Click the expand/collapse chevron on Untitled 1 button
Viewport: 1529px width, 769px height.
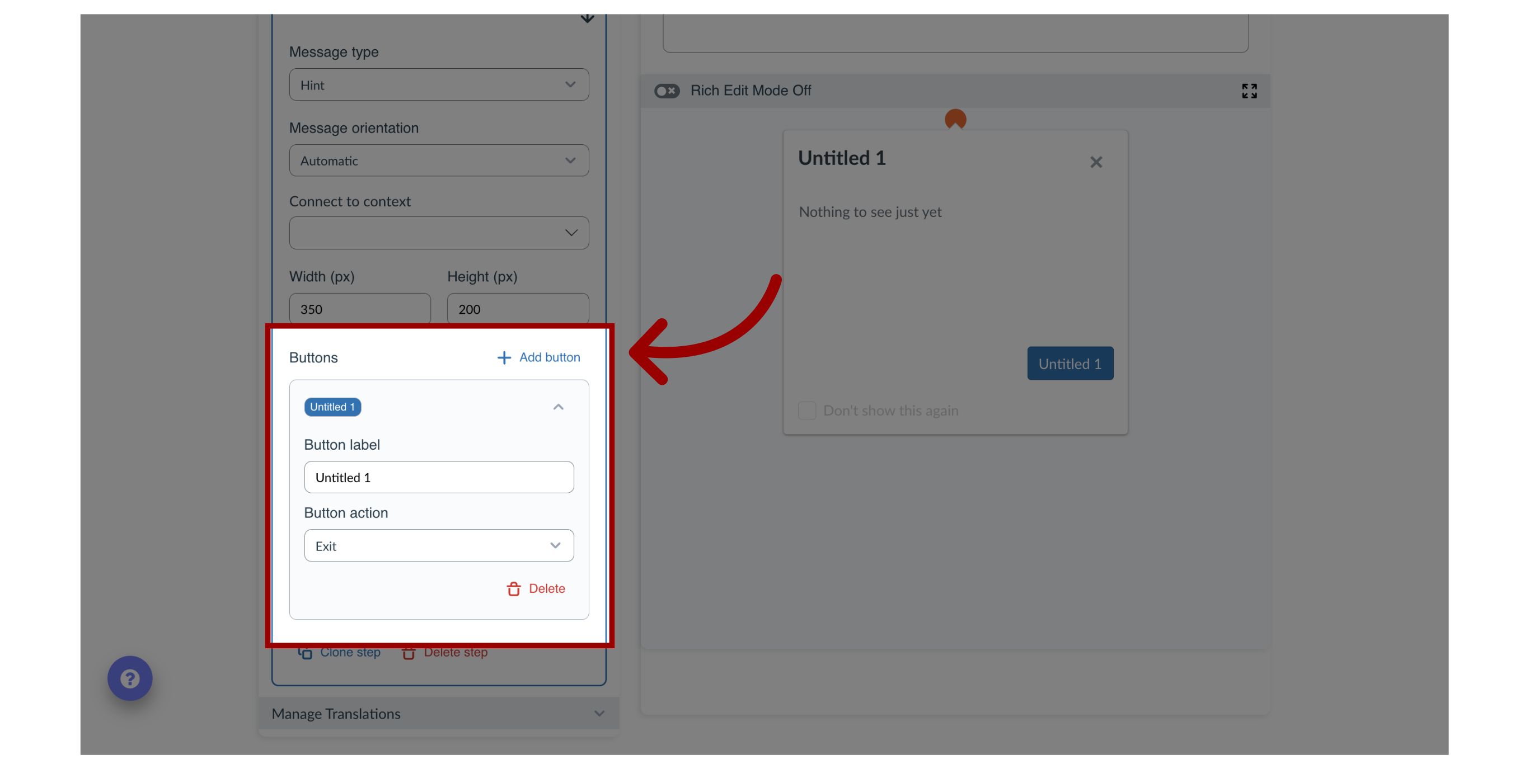[x=557, y=406]
